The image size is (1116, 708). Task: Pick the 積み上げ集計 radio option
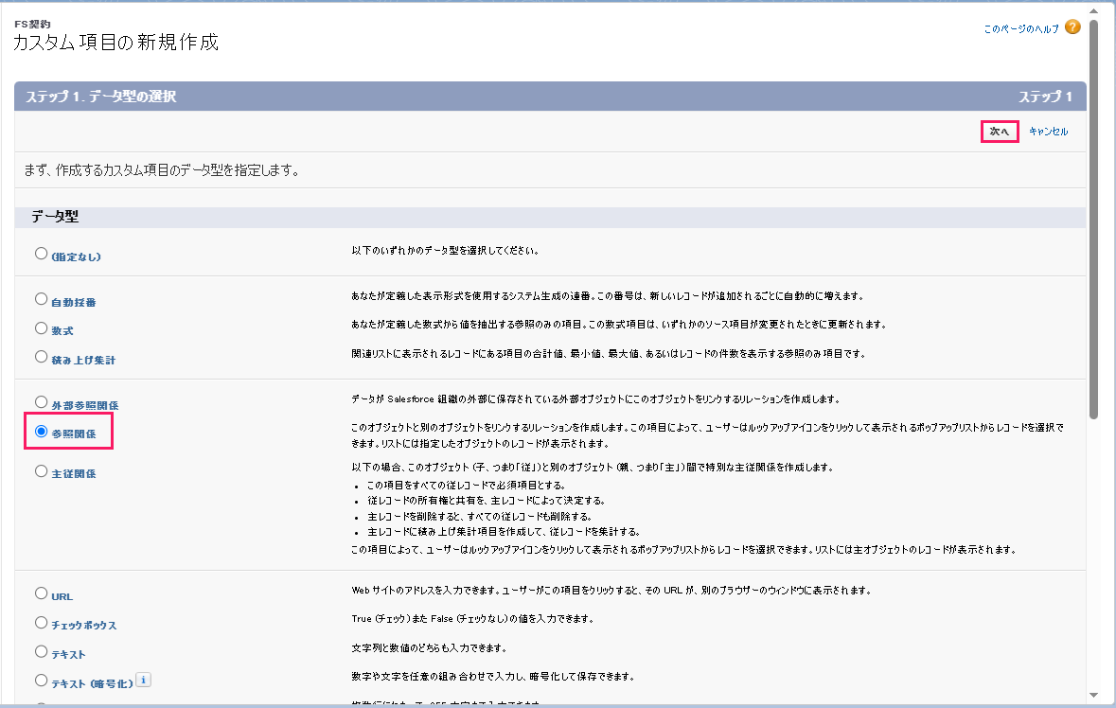pyautogui.click(x=42, y=357)
